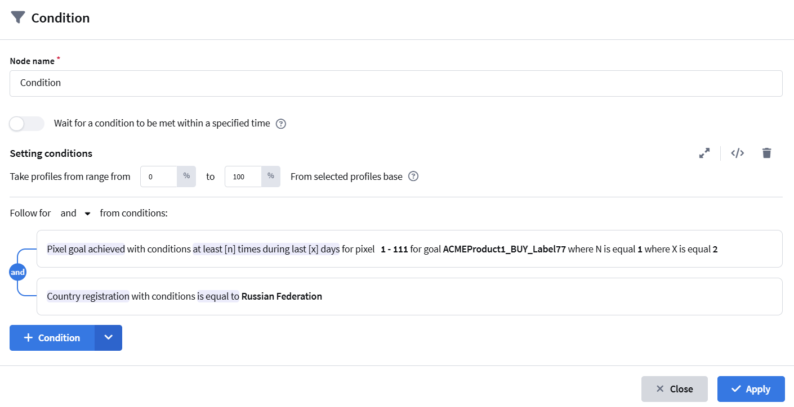Click help icon beside selected profiles base
The image size is (794, 407).
tap(413, 177)
